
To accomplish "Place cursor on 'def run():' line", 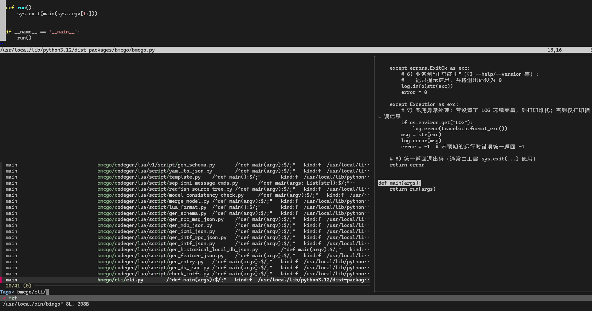I will pos(20,8).
